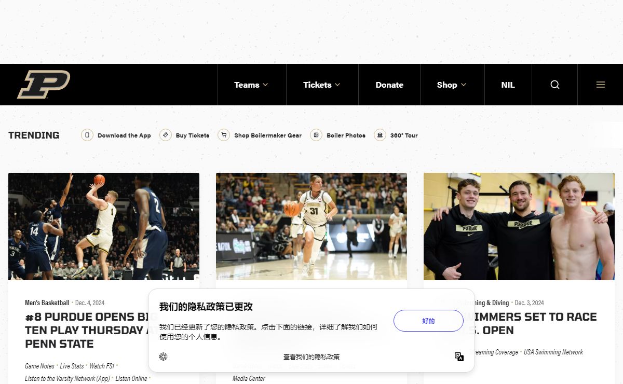Open the 查看我们的隐私政策 link
The width and height of the screenshot is (623, 384).
click(311, 357)
